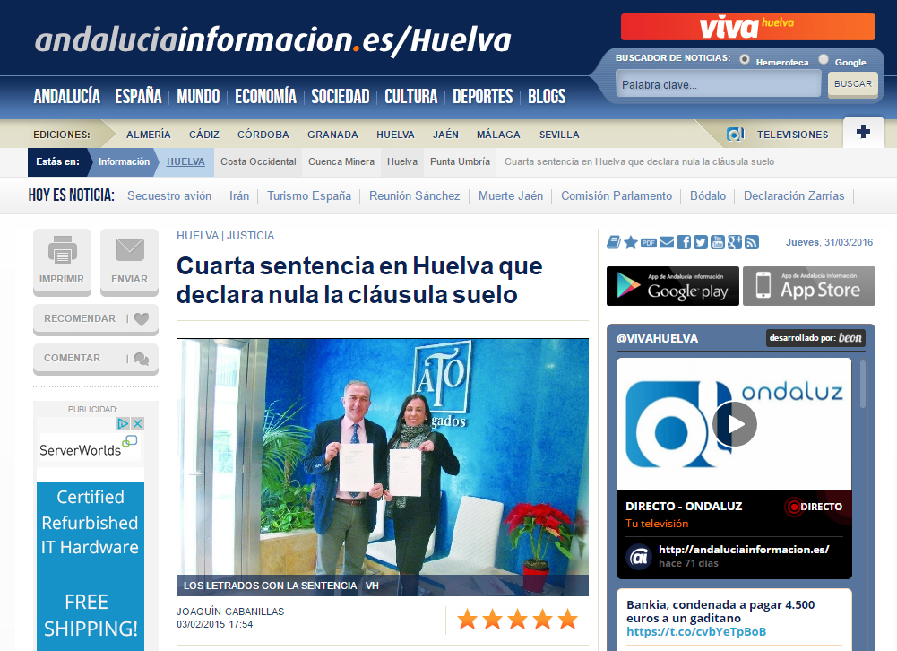Open the Costa Occidental breadcrumb tab
Viewport: 897px width, 651px height.
[x=259, y=162]
